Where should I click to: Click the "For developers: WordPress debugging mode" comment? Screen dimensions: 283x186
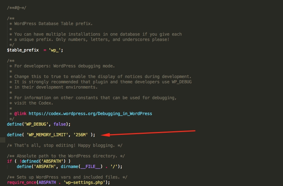64,66
